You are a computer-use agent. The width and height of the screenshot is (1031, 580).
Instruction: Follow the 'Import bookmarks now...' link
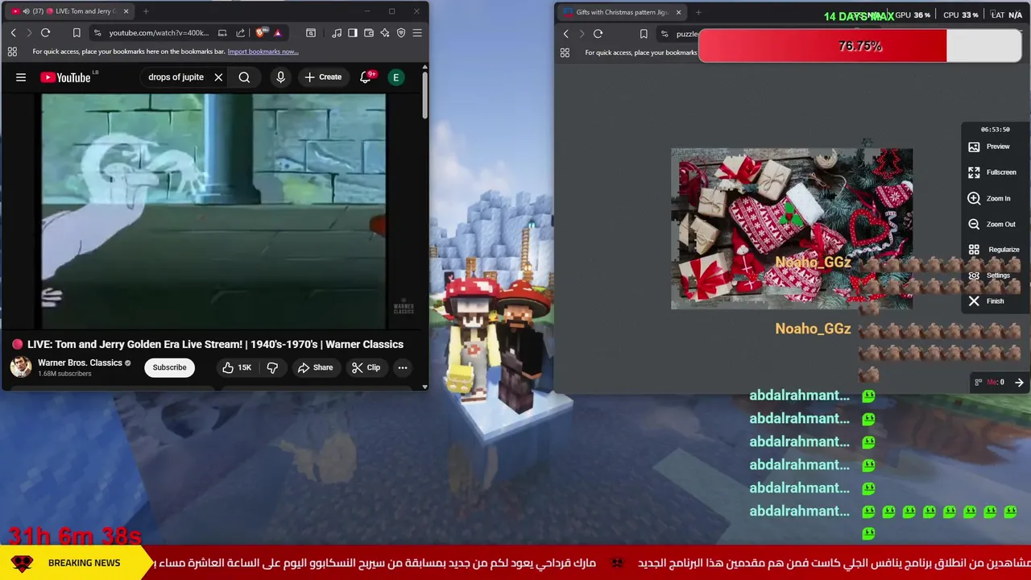[263, 52]
